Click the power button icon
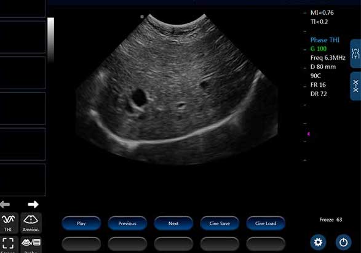 click(x=343, y=242)
